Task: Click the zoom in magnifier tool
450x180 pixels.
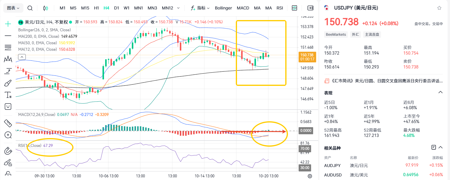Action: point(8,135)
